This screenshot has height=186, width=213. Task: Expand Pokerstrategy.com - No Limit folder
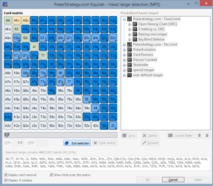124,45
